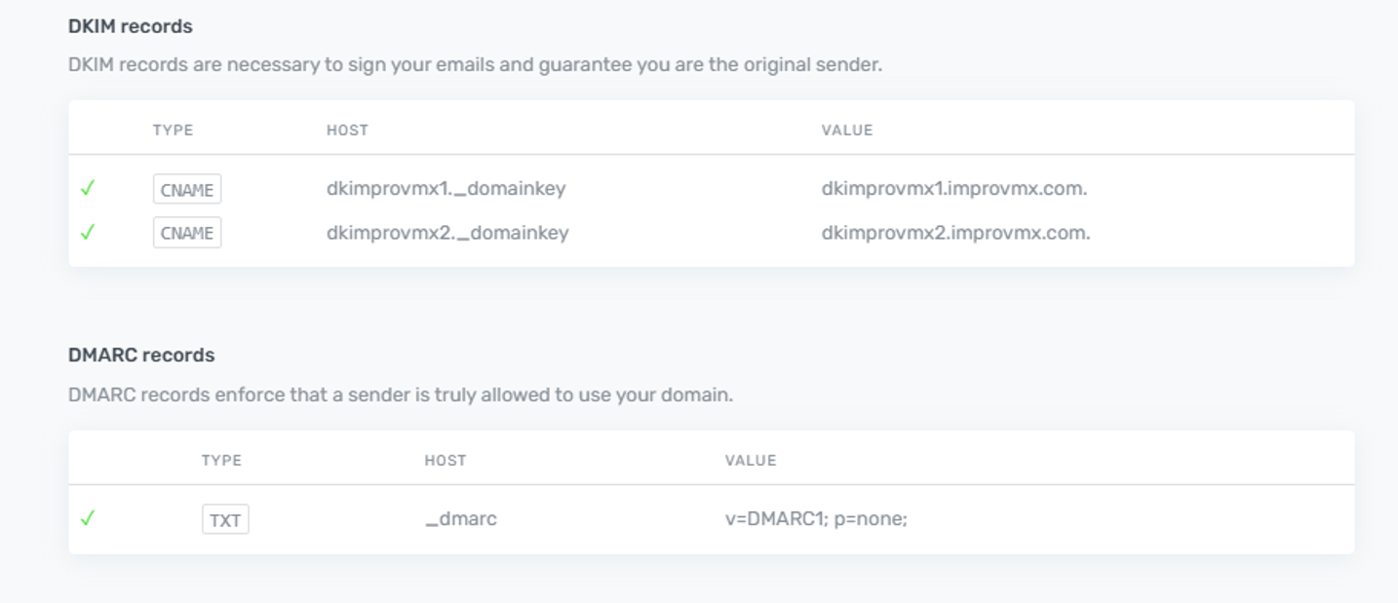Select the dkimprovmx1._domainkey host text
This screenshot has width=1398, height=603.
pos(446,188)
